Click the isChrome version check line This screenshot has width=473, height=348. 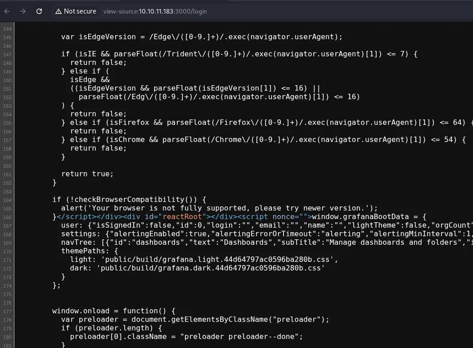[x=263, y=140]
